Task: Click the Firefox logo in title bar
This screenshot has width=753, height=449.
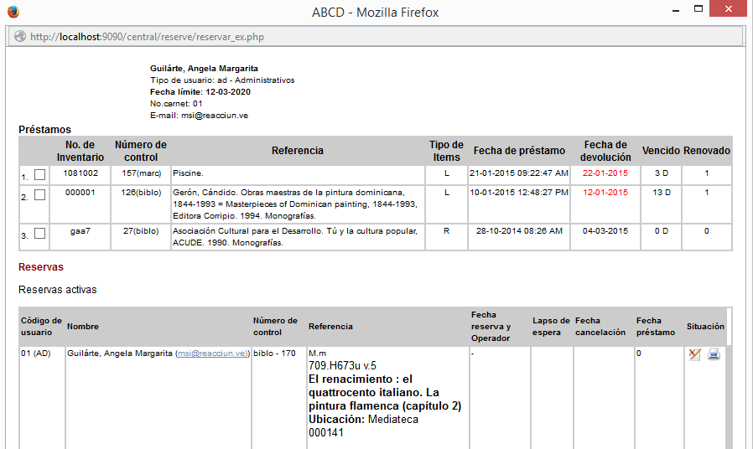Action: 12,12
